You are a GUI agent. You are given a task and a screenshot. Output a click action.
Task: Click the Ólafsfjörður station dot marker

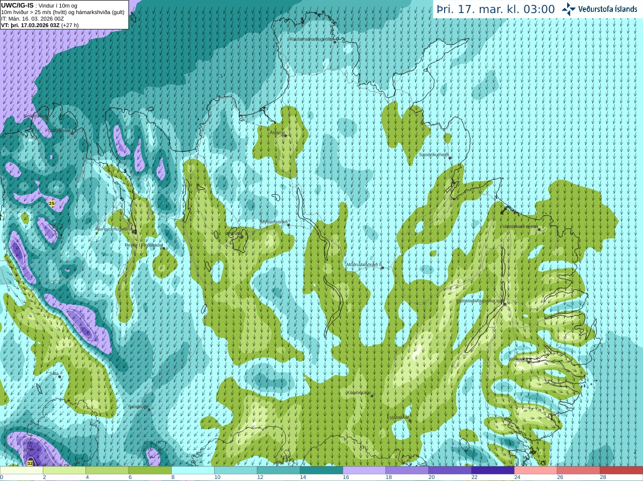click(x=72, y=134)
